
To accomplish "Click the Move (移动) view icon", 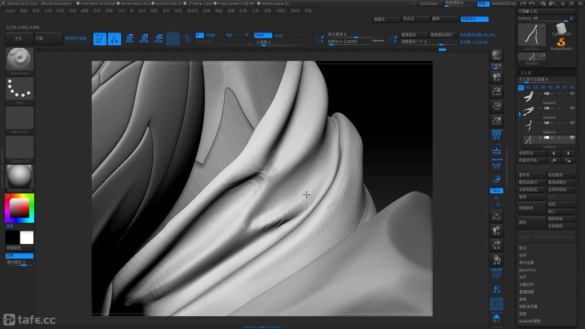I will [496, 231].
